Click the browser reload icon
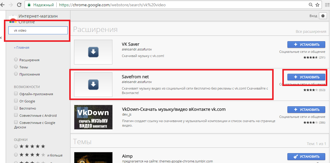 19,4
